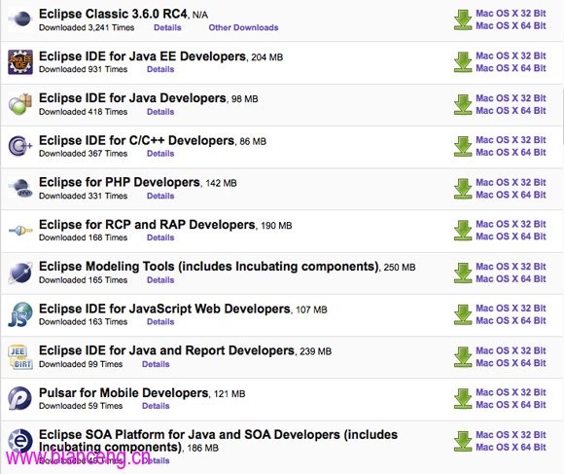This screenshot has width=564, height=474.
Task: Download C/C++ Developers Mac OS X 32 Bit
Action: coord(511,140)
